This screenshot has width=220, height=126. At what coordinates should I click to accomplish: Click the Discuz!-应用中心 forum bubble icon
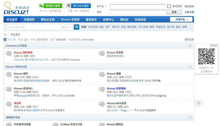pos(9,89)
